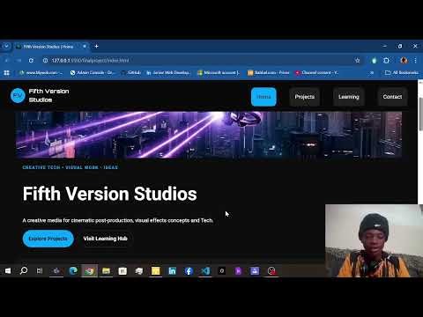
Task: Launch Microsoft Edge from taskbar
Action: click(73, 270)
